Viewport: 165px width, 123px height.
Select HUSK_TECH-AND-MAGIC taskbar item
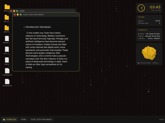point(41,119)
